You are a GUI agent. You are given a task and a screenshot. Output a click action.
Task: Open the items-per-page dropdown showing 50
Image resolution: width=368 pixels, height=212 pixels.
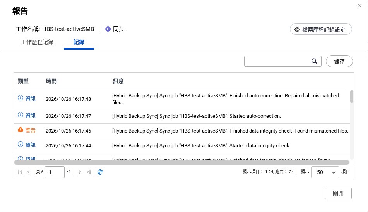325,172
